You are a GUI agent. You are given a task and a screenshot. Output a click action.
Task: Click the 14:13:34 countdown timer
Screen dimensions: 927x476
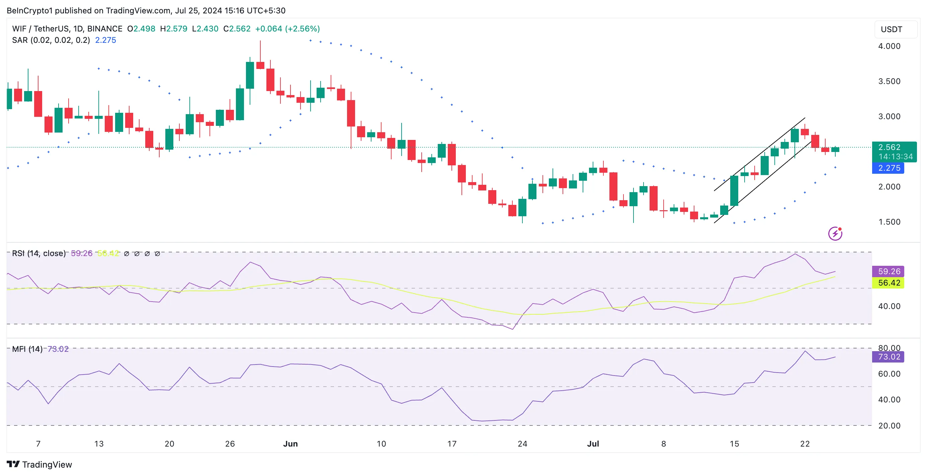(x=896, y=157)
